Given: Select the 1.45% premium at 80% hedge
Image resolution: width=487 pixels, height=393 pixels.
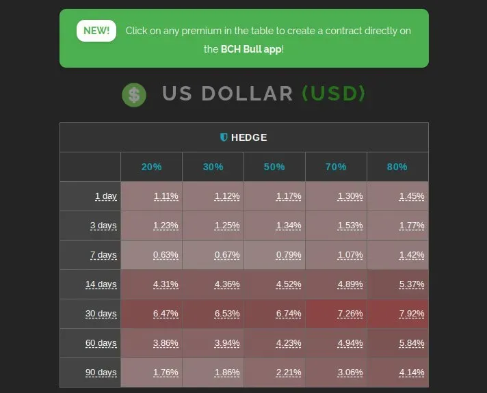Looking at the screenshot, I should pos(412,196).
